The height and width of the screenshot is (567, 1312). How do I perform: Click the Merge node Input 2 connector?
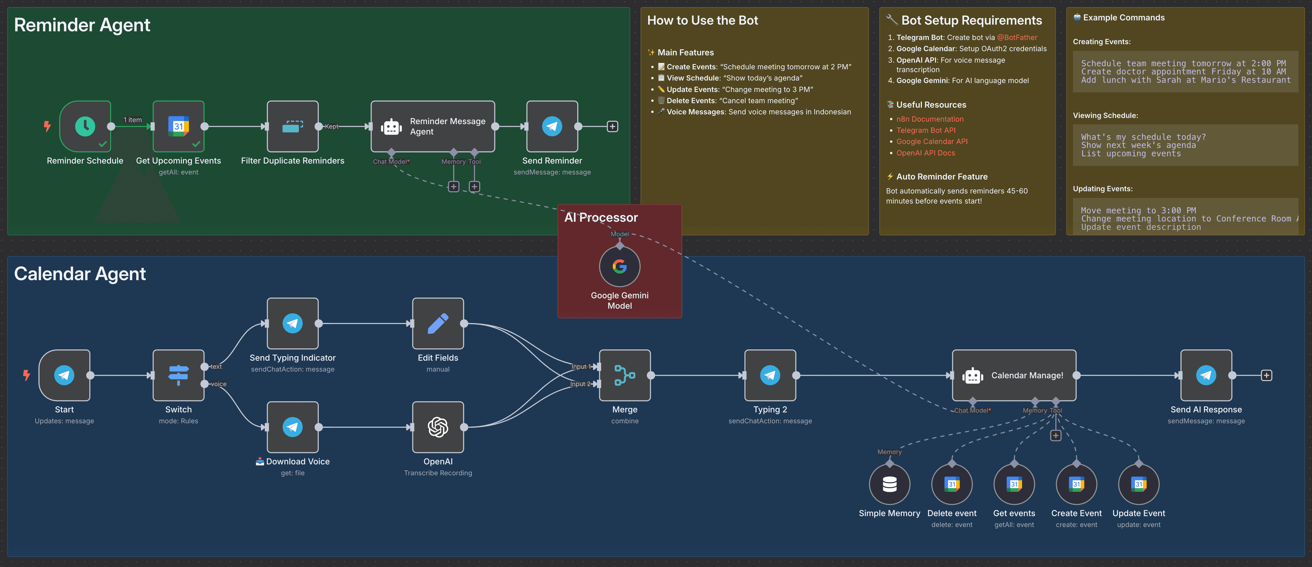point(598,384)
